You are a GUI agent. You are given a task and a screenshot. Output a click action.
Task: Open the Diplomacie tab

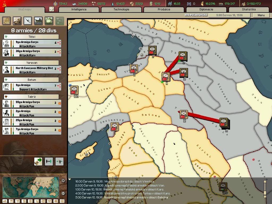pyautogui.click(x=206, y=10)
